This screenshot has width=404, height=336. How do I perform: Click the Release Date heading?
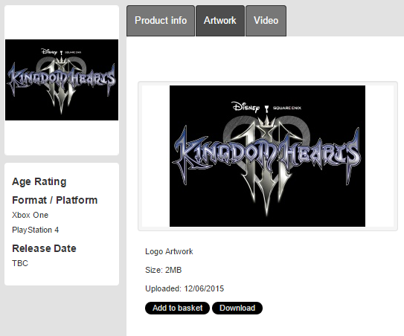point(45,248)
